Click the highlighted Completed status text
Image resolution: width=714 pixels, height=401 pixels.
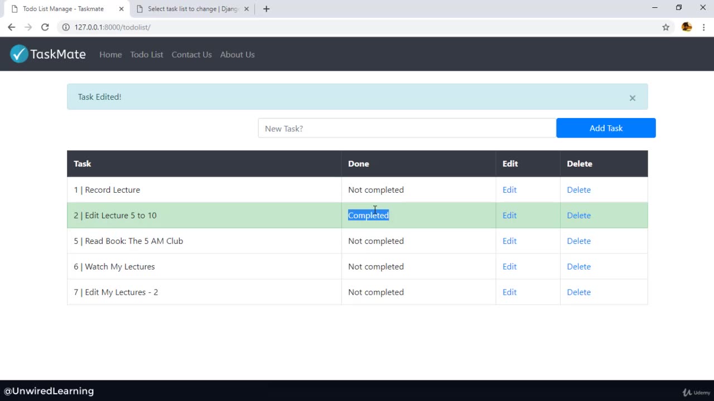368,216
